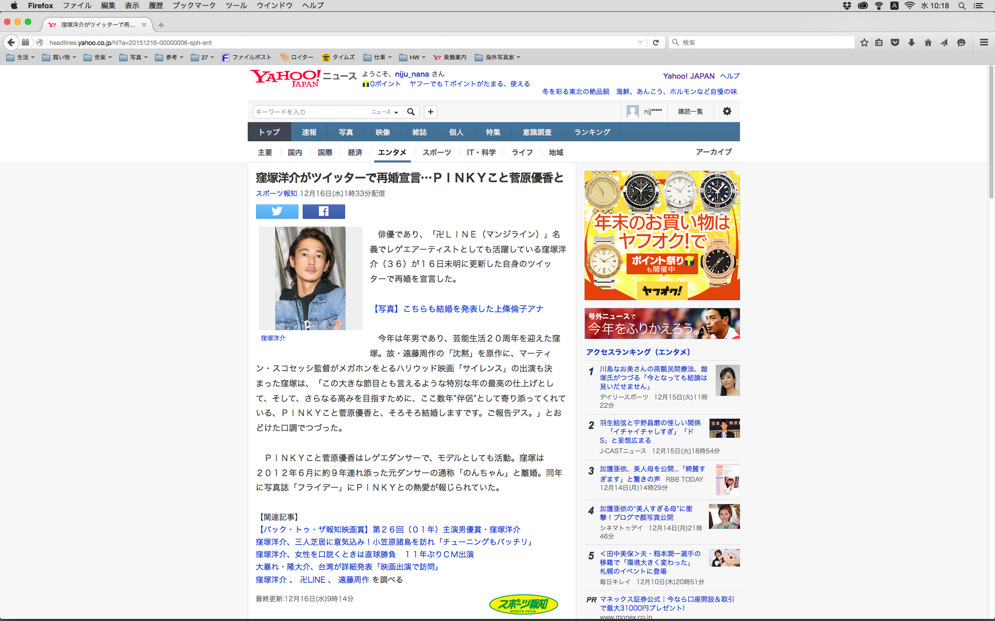The image size is (995, 621).
Task: Click the plus button beside search
Action: (x=430, y=112)
